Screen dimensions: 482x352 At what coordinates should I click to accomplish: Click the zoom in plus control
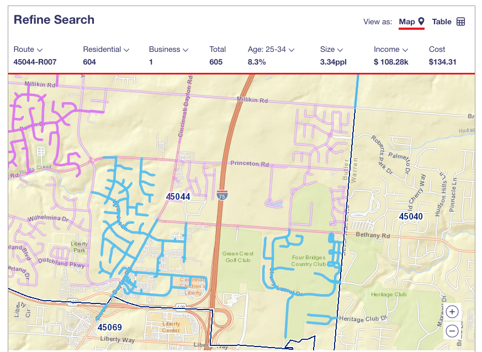452,312
